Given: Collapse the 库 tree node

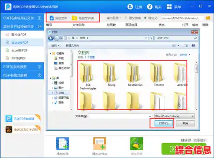Looking at the screenshot, I should [51, 78].
